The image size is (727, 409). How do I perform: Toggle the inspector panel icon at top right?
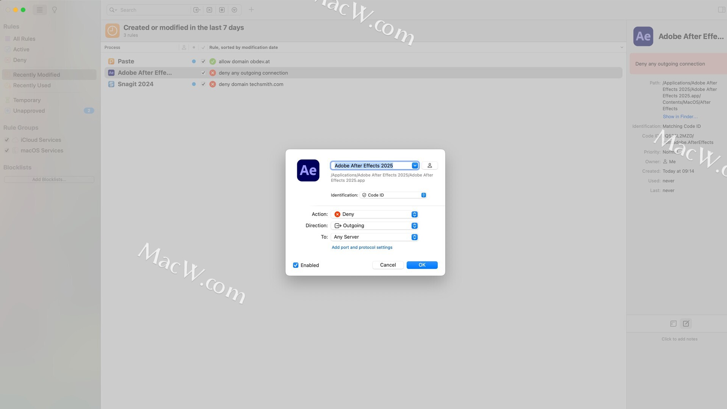(x=721, y=10)
